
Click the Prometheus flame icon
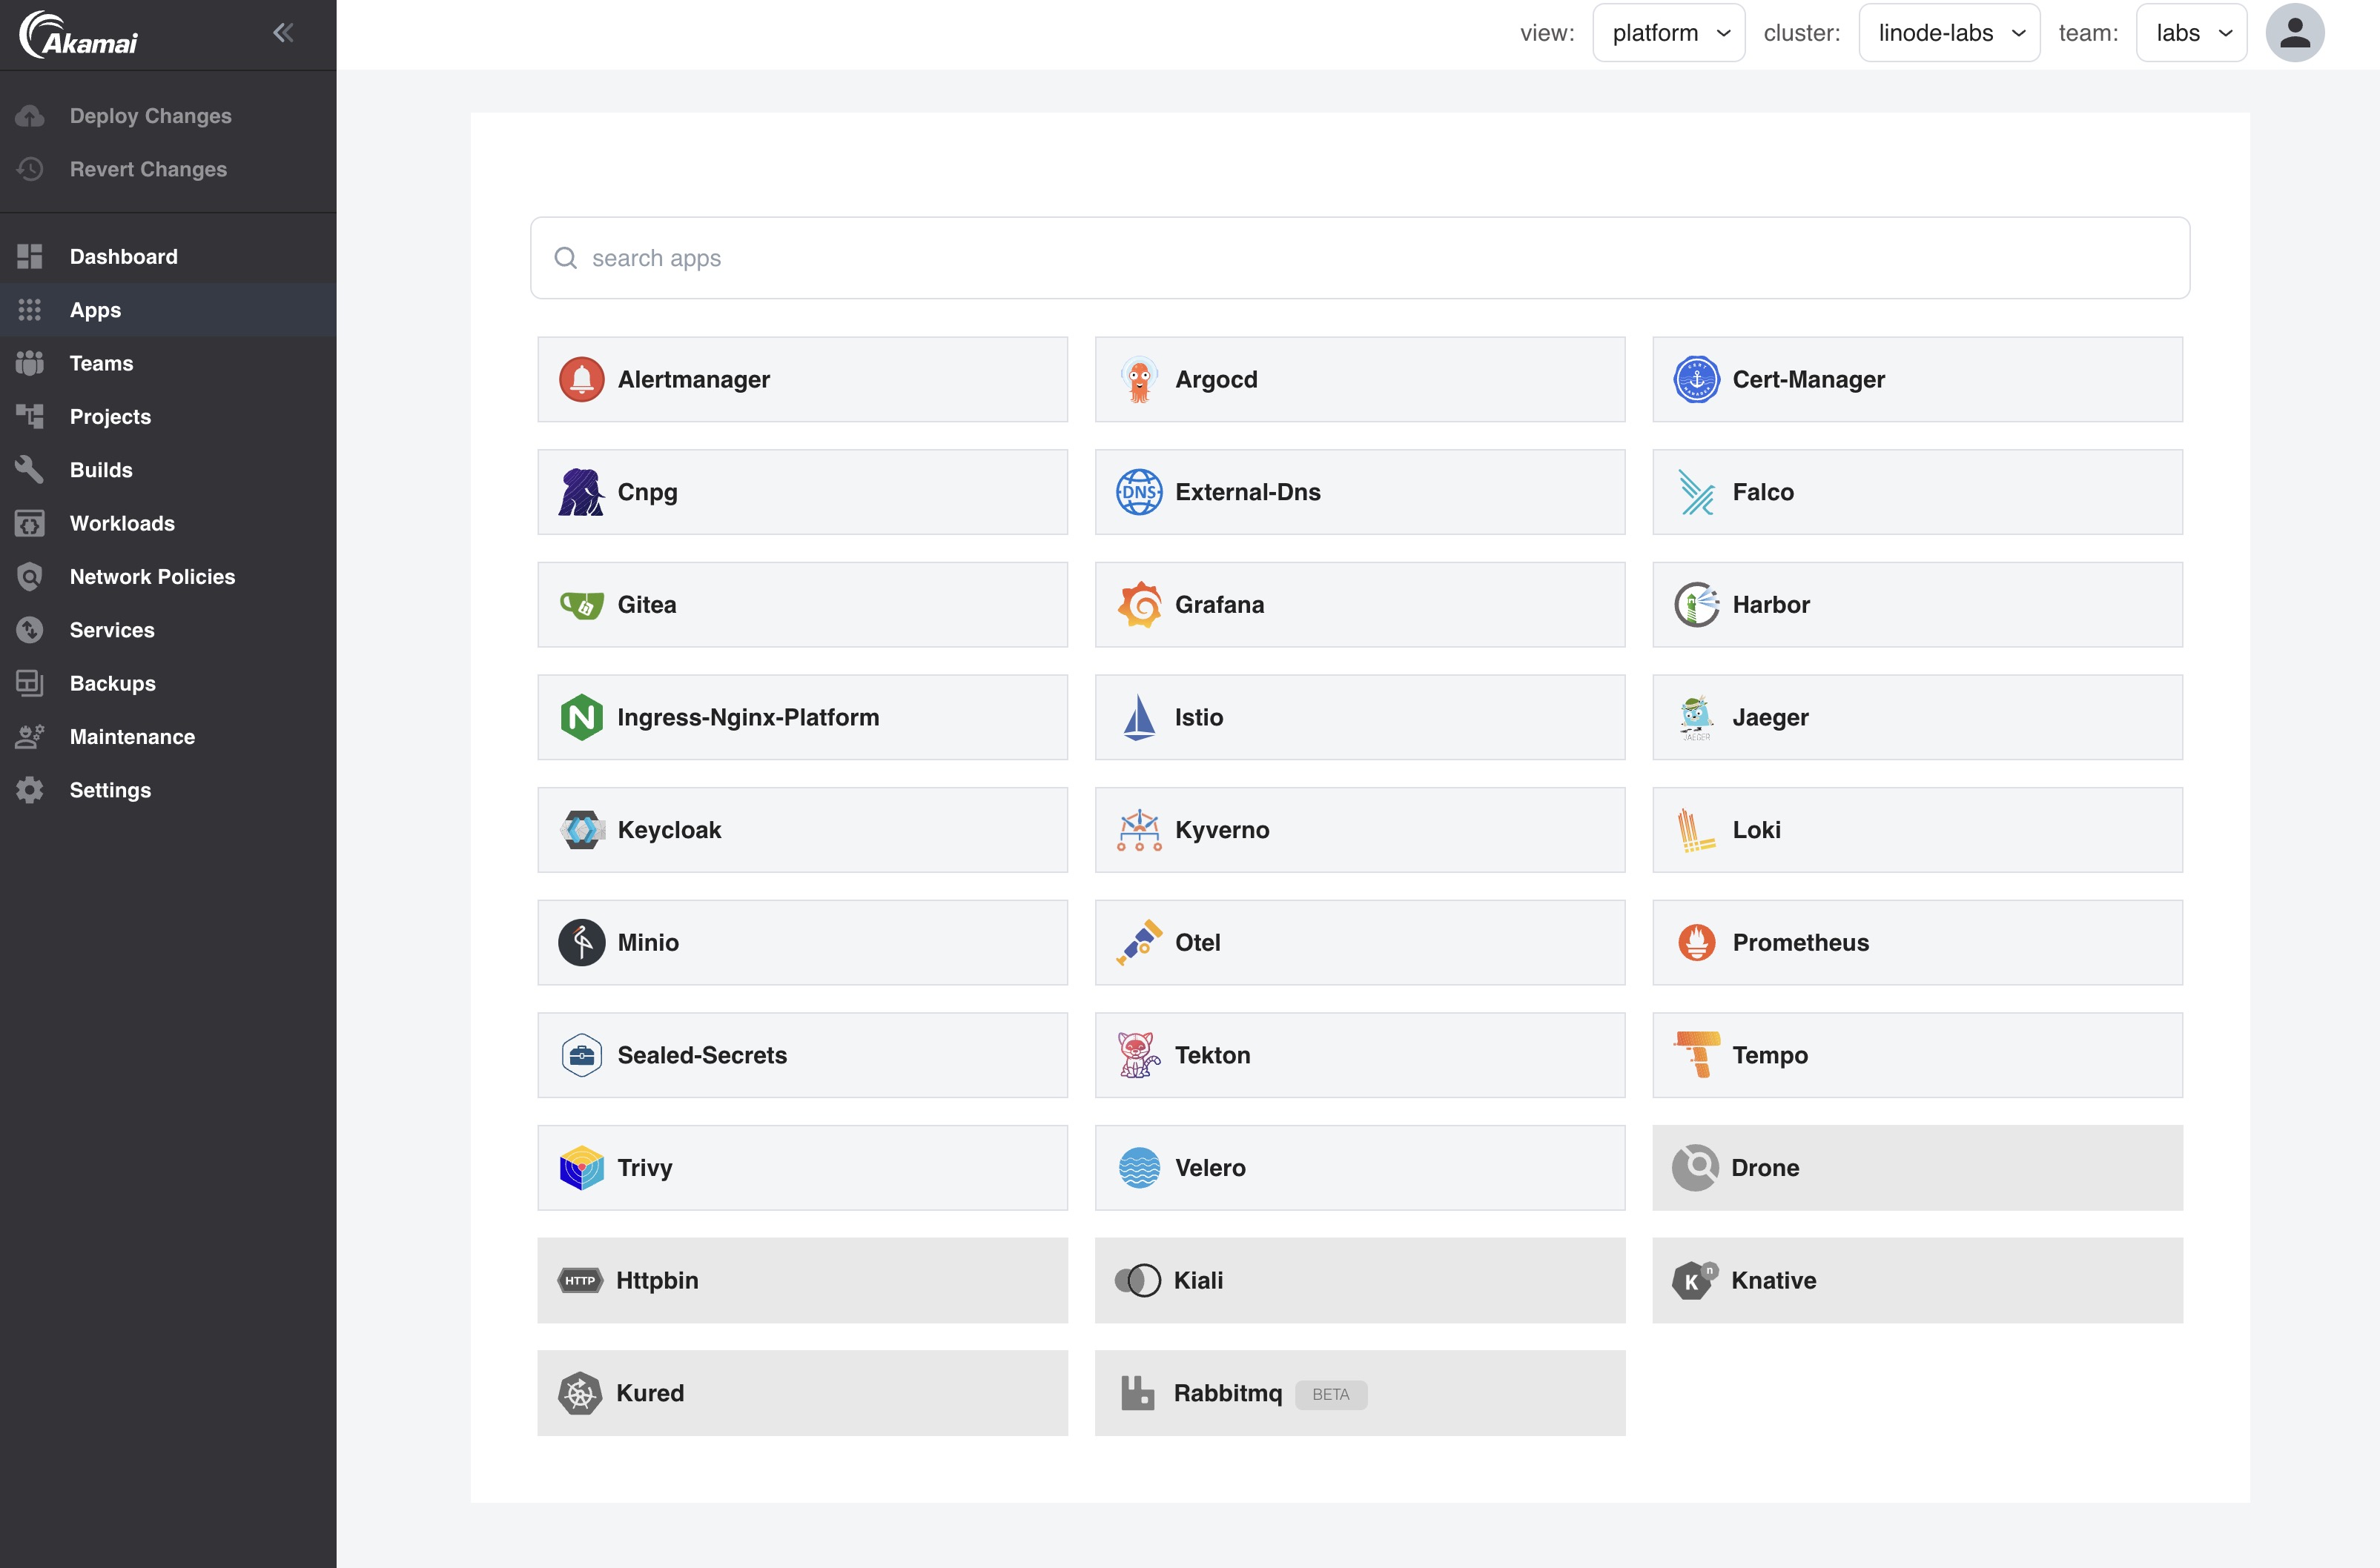1696,942
